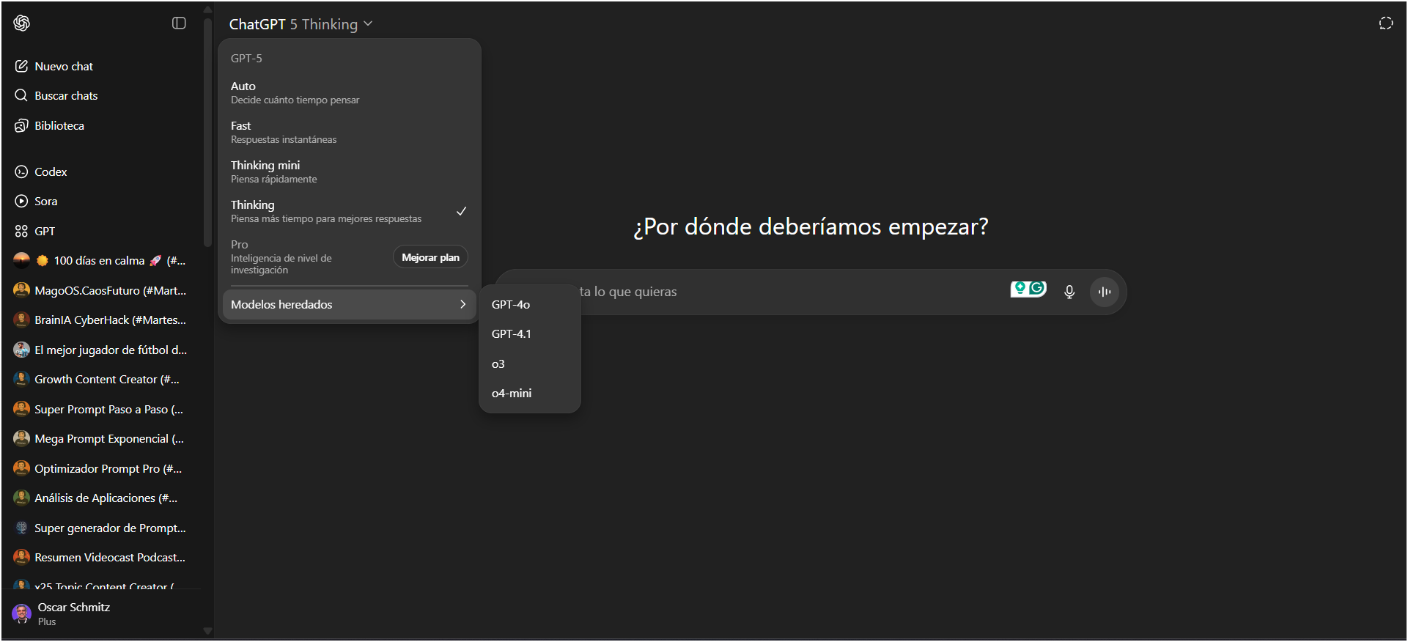Click the Biblioteca images icon

[x=21, y=125]
